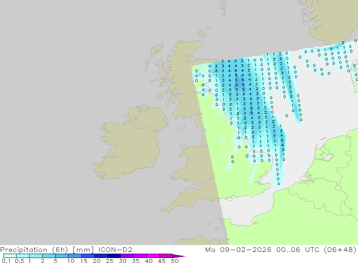Screen dimensions: 358x263
Task: Click the '30' legend scale label
Action: 122,261
